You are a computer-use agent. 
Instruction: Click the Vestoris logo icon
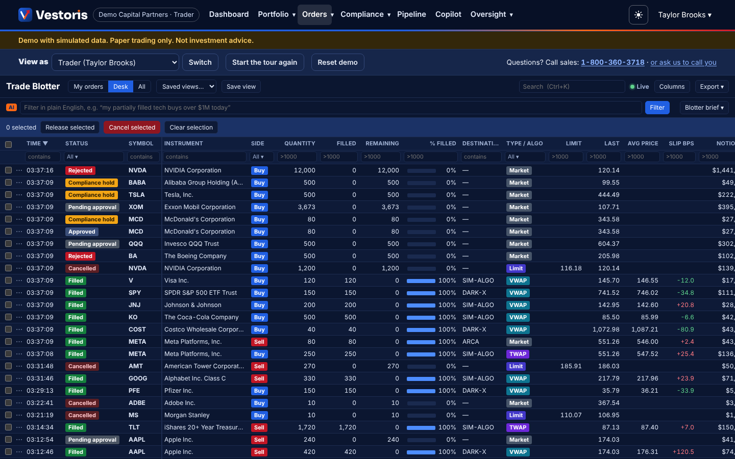(x=25, y=15)
